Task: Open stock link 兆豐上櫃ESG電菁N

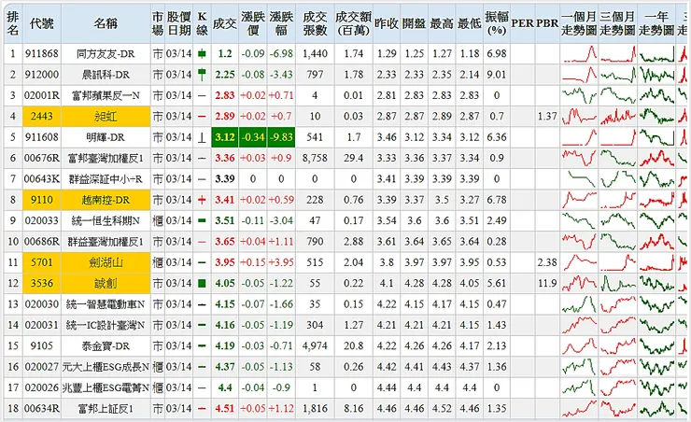Action: coord(106,388)
